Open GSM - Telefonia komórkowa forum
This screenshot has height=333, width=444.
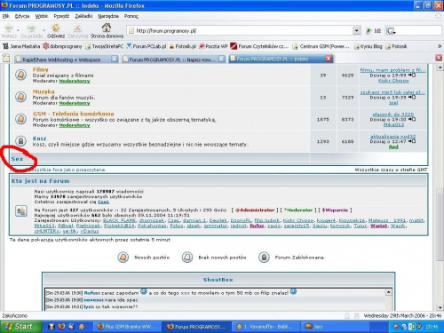(x=73, y=114)
